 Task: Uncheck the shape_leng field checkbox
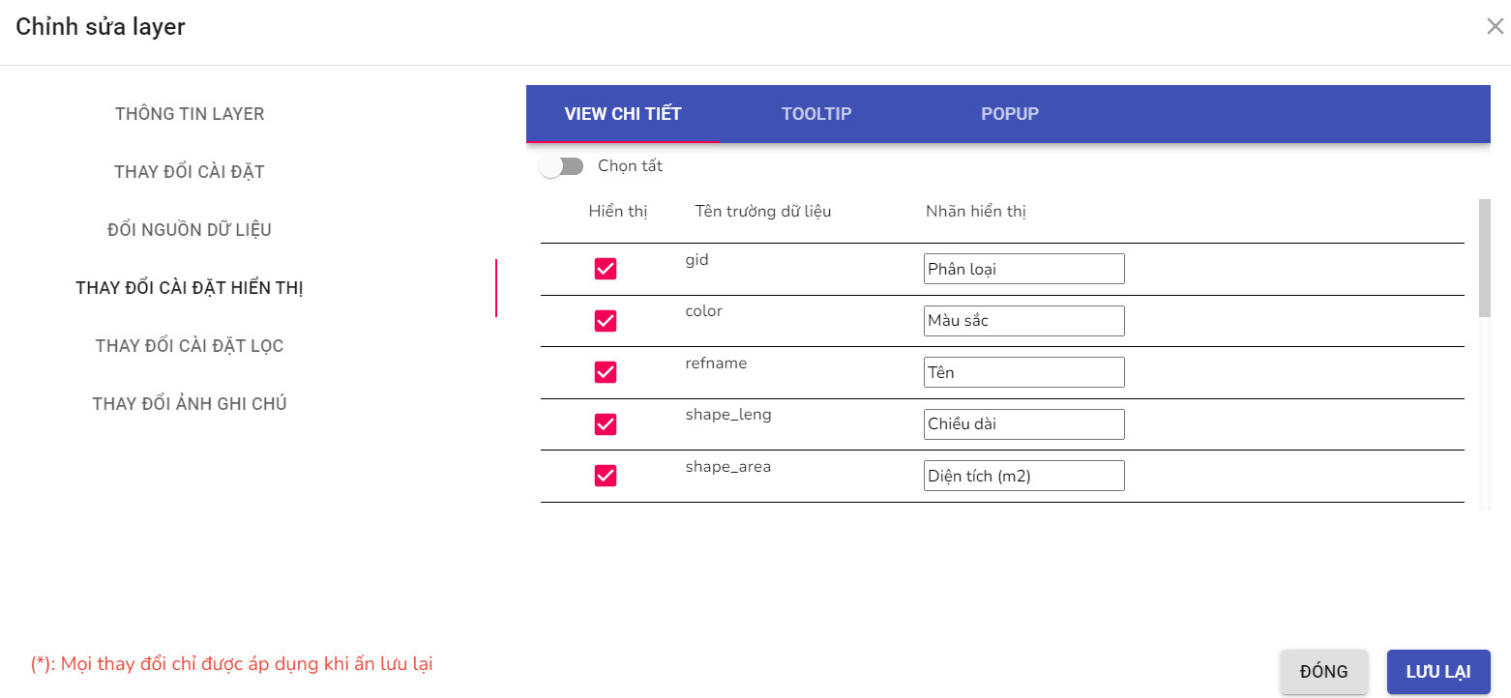click(x=605, y=423)
